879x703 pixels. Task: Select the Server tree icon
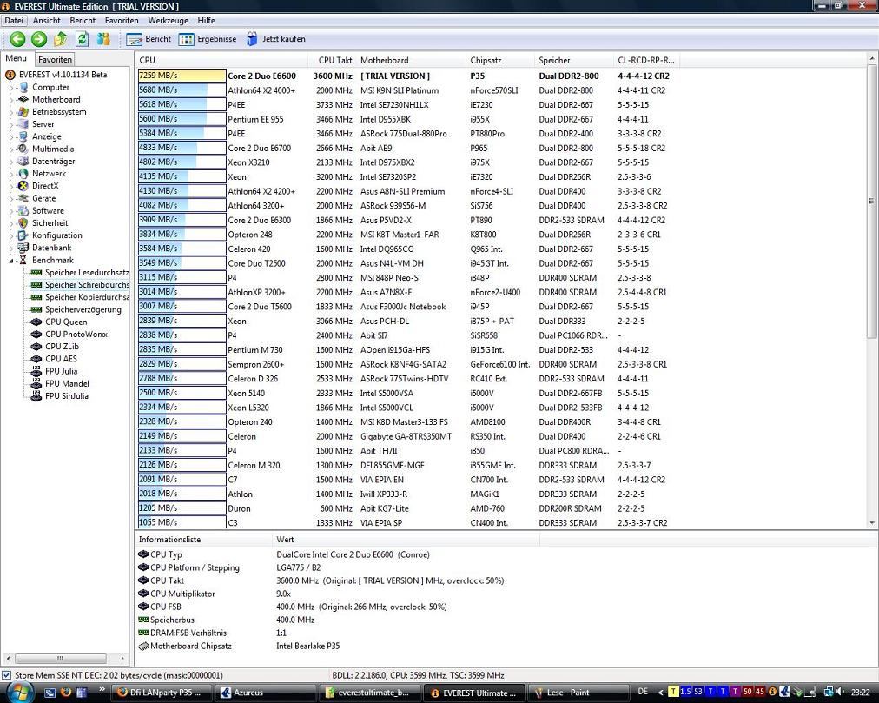point(23,124)
